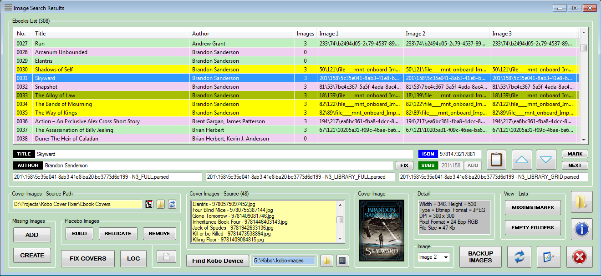Screen dimensions: 601x276
Task: Open the window menu icon in title bar
Action: coord(8,7)
